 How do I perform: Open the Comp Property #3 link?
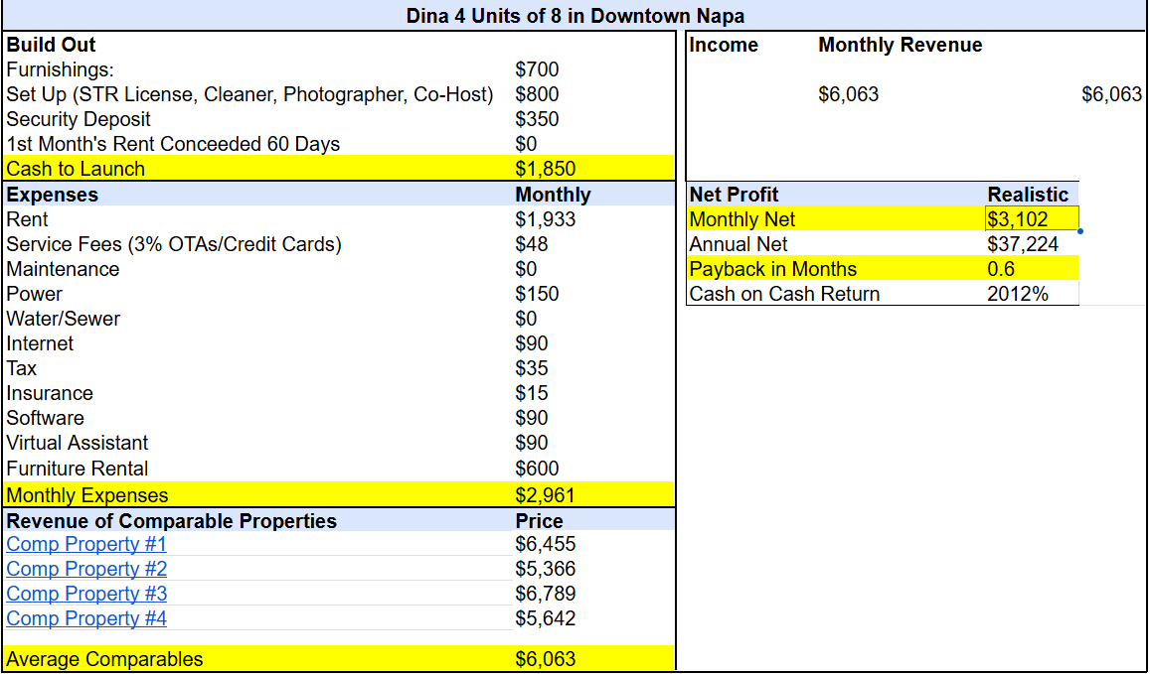86,594
